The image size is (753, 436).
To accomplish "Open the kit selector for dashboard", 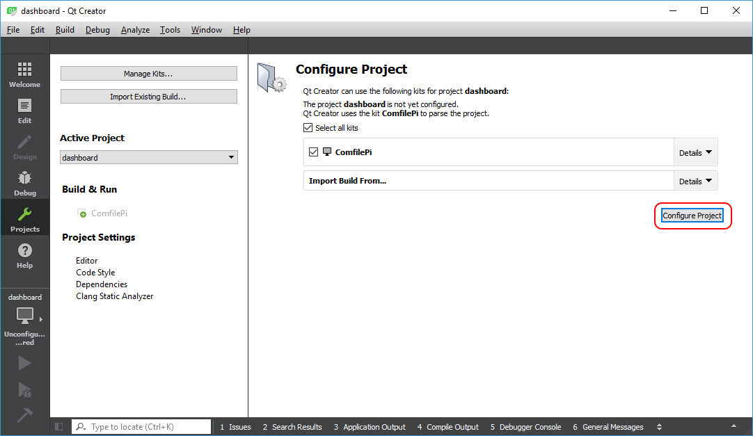I will (x=24, y=318).
